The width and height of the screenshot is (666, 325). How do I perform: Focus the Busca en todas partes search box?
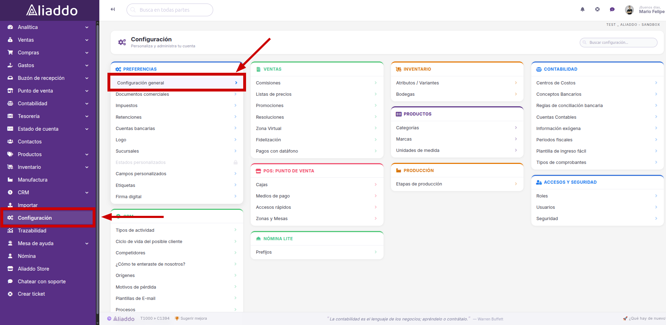click(170, 10)
